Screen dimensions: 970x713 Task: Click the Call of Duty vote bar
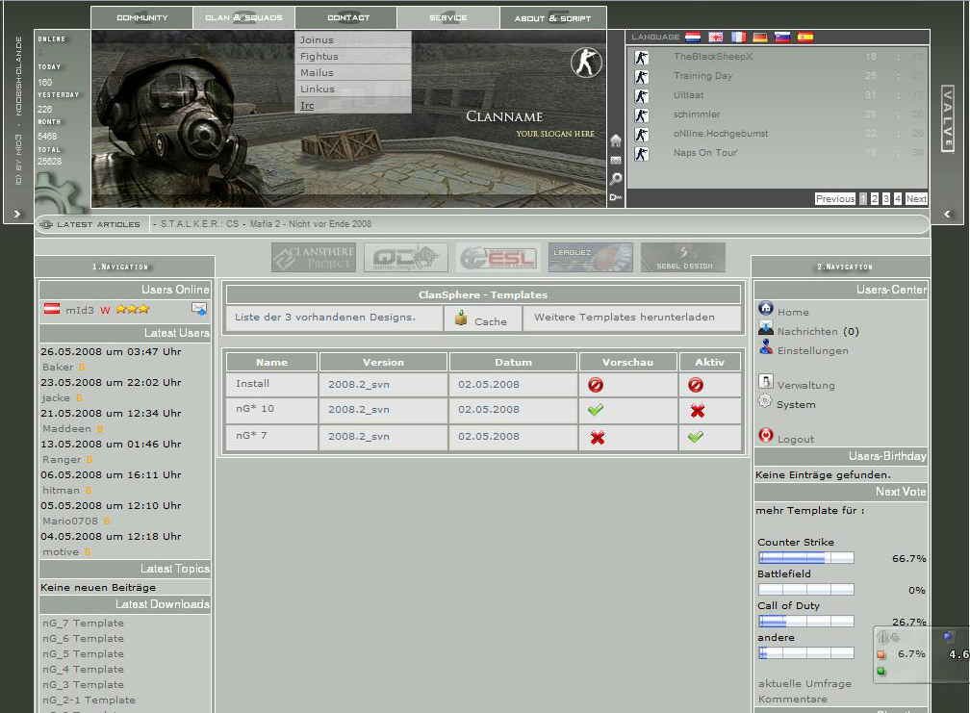coord(806,621)
